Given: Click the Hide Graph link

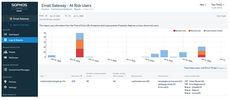Looking at the screenshot, I should 221,16.
